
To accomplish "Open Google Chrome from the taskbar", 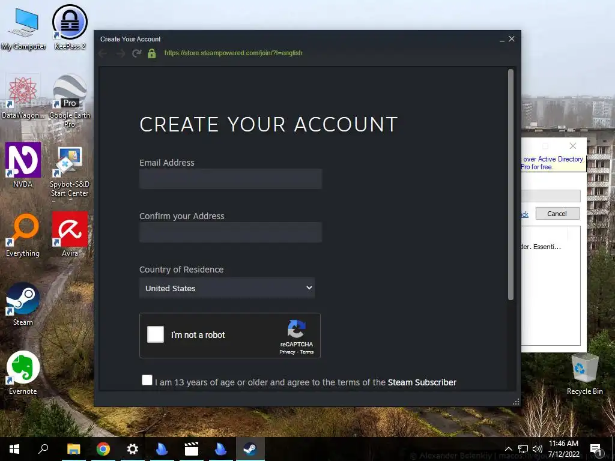I will tap(103, 449).
